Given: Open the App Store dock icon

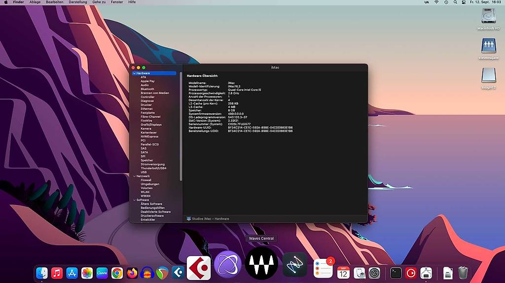Looking at the screenshot, I should coord(72,273).
